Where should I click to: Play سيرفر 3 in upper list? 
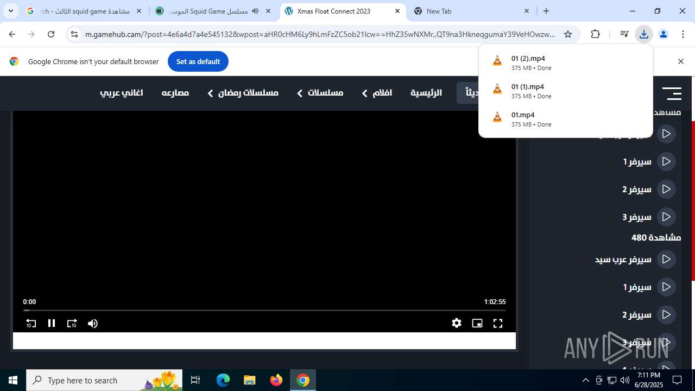click(649, 217)
